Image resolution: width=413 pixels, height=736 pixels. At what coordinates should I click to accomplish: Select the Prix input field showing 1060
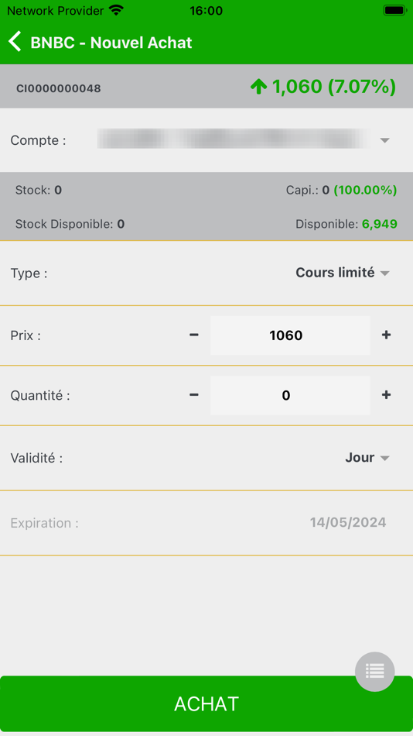pyautogui.click(x=290, y=335)
